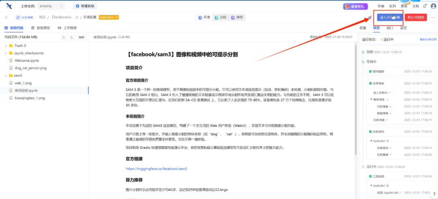This screenshot has height=199, width=438.
Task: Expand the sam3 folder
Action: (x=6, y=75)
